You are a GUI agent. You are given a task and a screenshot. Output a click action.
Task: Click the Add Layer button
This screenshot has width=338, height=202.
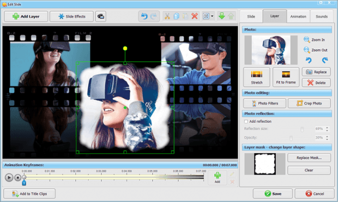[x=26, y=16]
